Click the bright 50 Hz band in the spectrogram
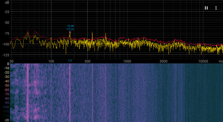This screenshot has width=223, height=122. tap(28, 93)
